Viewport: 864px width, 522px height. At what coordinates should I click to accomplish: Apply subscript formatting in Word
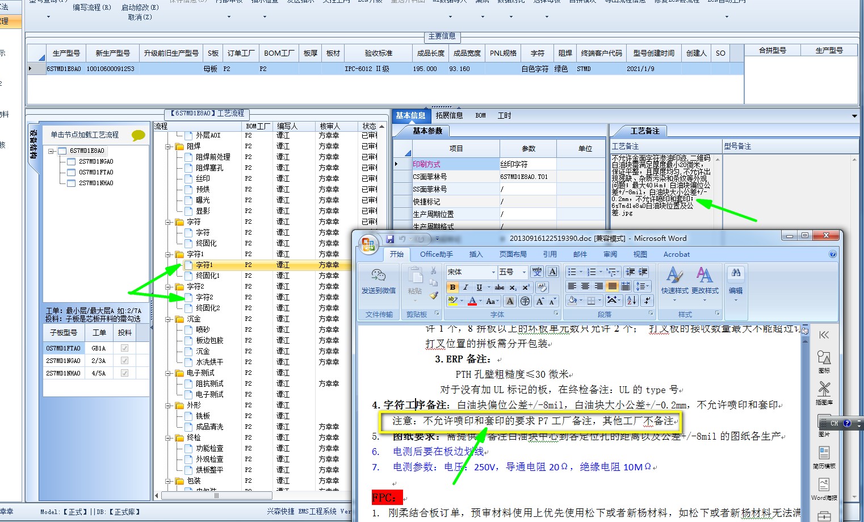513,287
